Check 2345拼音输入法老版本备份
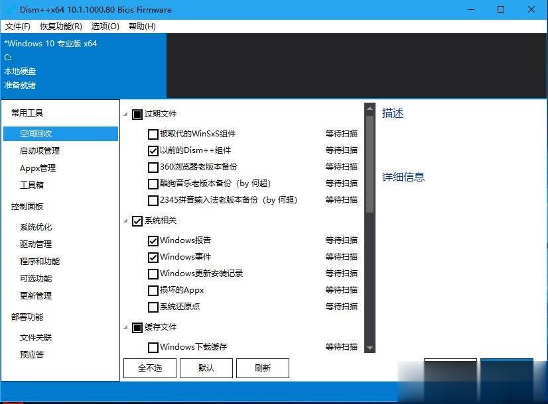The height and width of the screenshot is (404, 548). (x=153, y=200)
